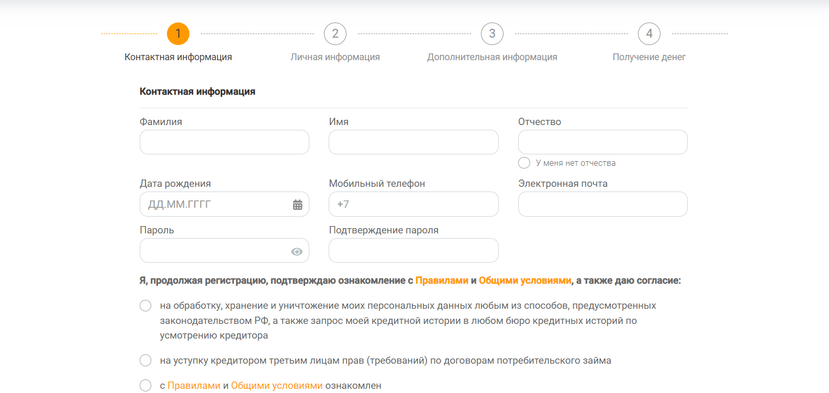Click into Дата рождения date field

225,204
